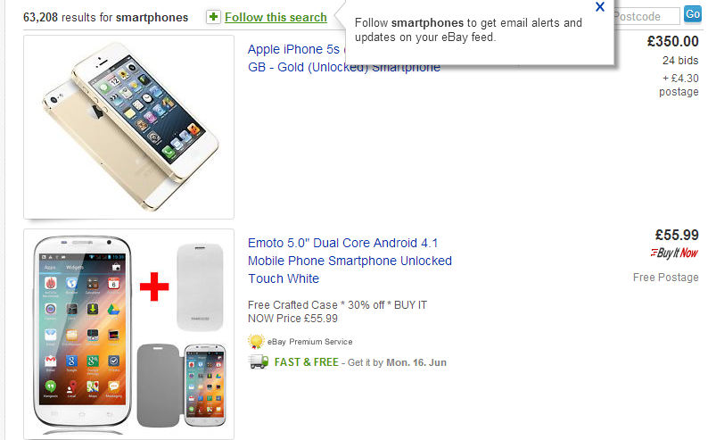Viewport: 716px width, 440px height.
Task: Click the fast delivery truck icon
Action: [x=258, y=361]
